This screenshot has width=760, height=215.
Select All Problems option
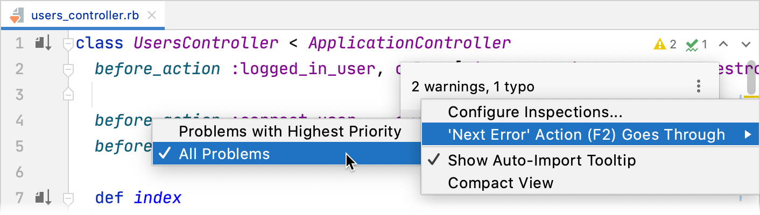pos(224,154)
